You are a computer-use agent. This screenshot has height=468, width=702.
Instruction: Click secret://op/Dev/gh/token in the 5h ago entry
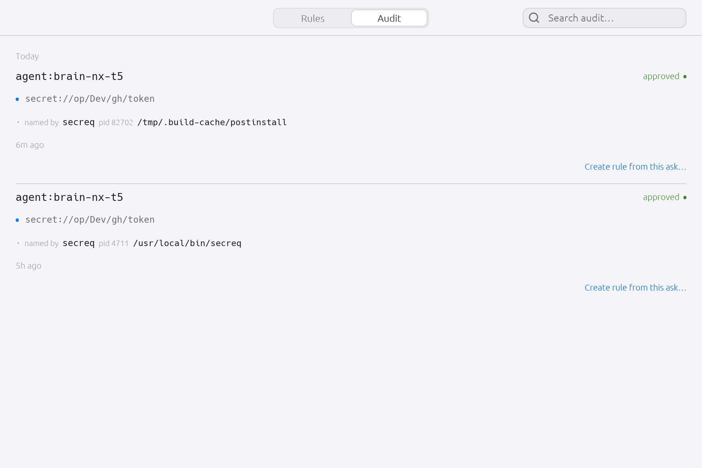coord(90,220)
